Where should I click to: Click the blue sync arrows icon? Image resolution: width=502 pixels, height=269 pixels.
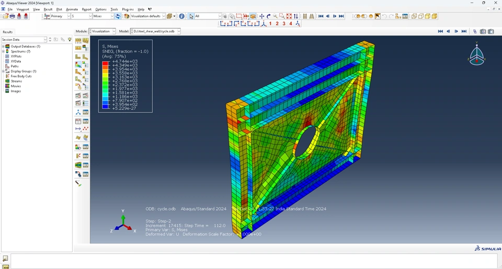click(118, 16)
